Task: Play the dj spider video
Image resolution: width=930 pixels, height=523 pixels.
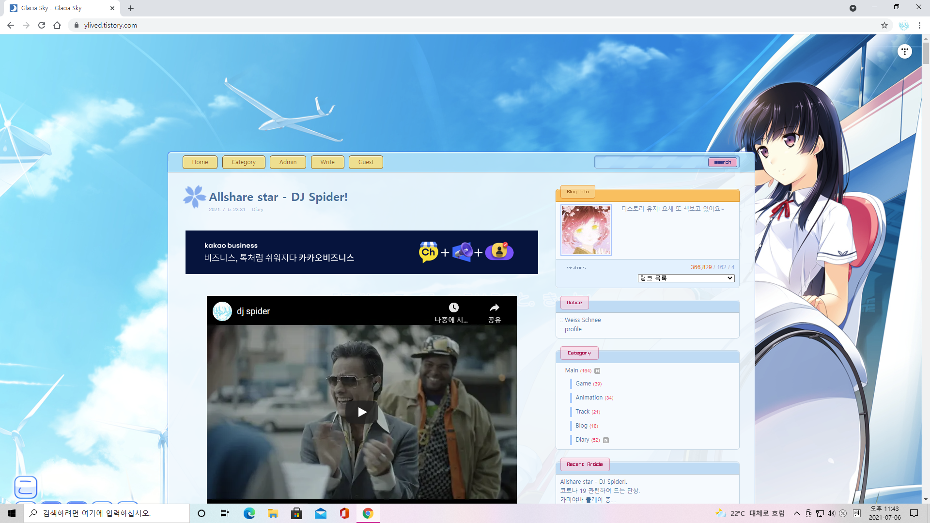Action: [x=361, y=412]
